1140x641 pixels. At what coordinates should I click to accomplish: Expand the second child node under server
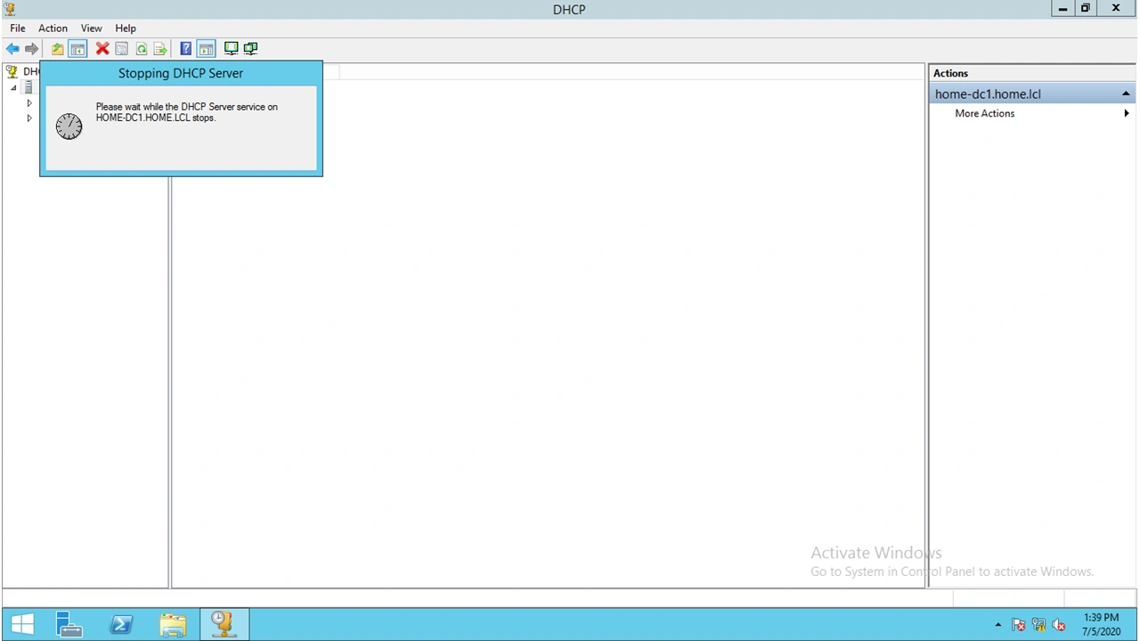[x=29, y=118]
